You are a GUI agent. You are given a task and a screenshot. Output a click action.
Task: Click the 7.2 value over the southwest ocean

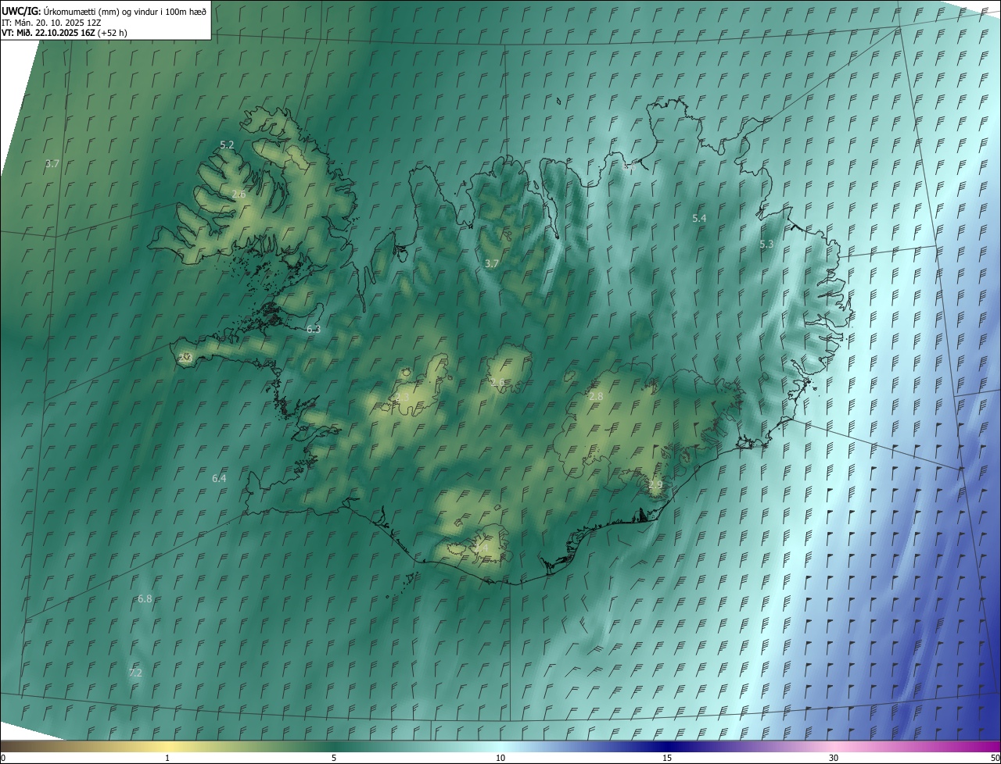(x=135, y=673)
